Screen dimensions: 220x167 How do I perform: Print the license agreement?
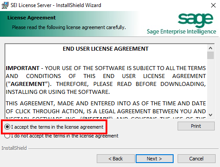[x=196, y=126]
